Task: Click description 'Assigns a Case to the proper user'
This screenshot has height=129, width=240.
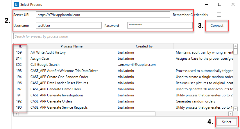Action: [204, 59]
